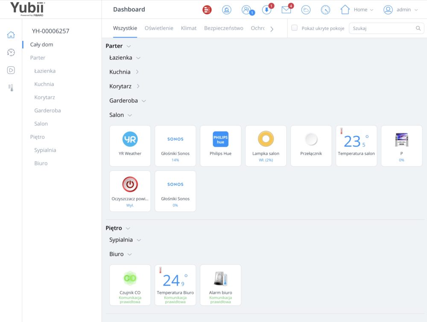Image resolution: width=427 pixels, height=322 pixels.
Task: Select Garderoba in sidebar tree
Action: pos(47,111)
